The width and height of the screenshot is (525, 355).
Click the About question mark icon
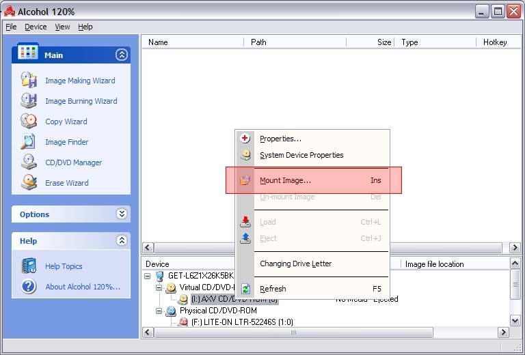[x=29, y=287]
